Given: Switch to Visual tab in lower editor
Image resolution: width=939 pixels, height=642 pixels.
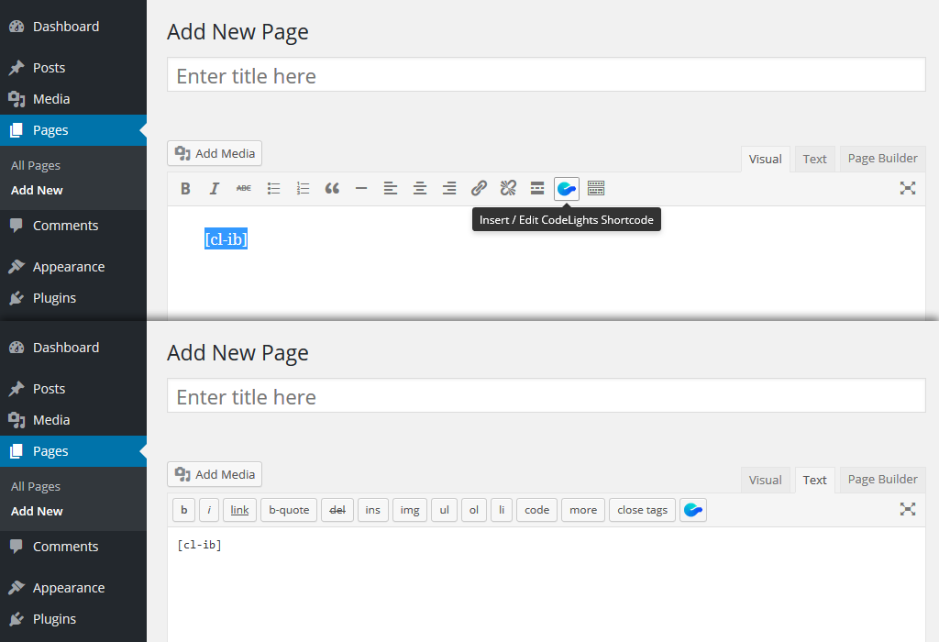Looking at the screenshot, I should point(766,481).
